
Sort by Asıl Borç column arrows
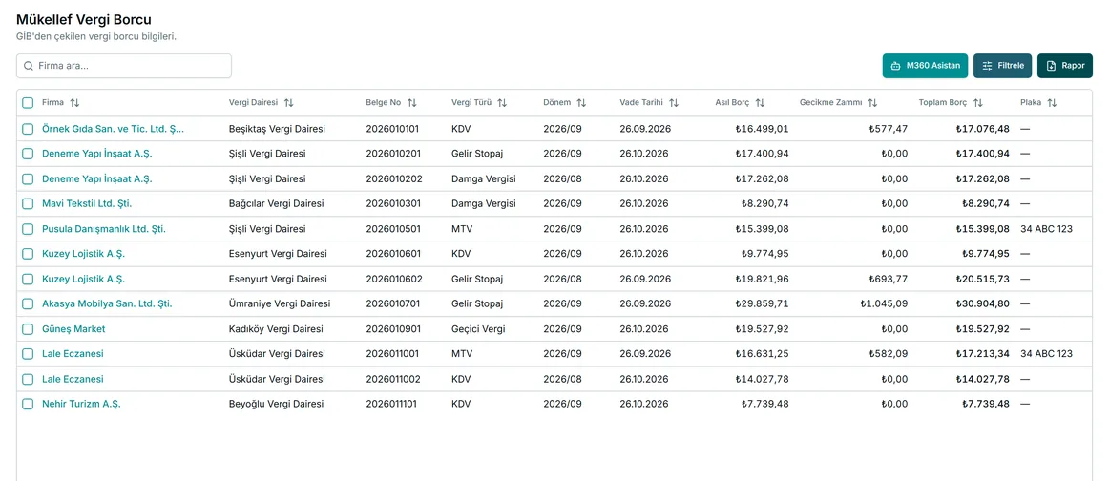coord(760,102)
